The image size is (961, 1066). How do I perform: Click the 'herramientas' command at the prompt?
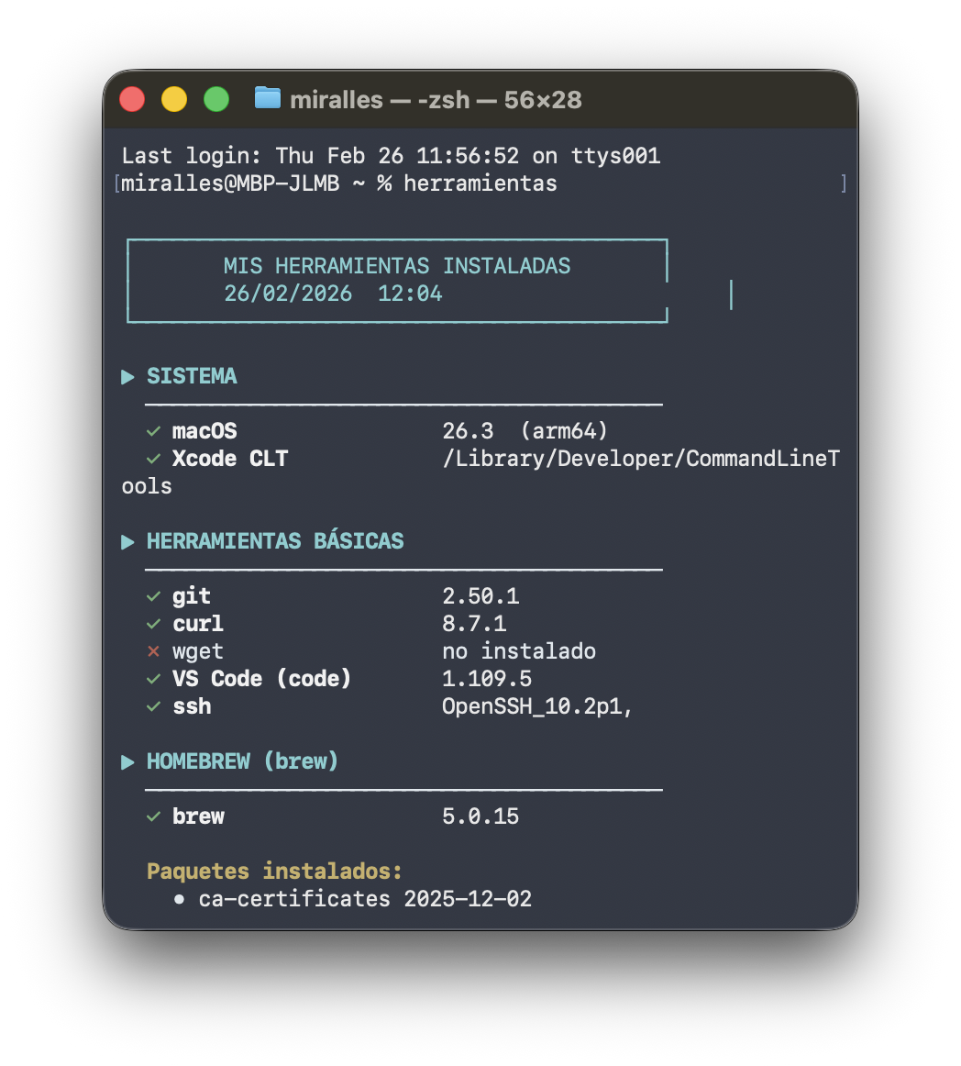(x=480, y=183)
